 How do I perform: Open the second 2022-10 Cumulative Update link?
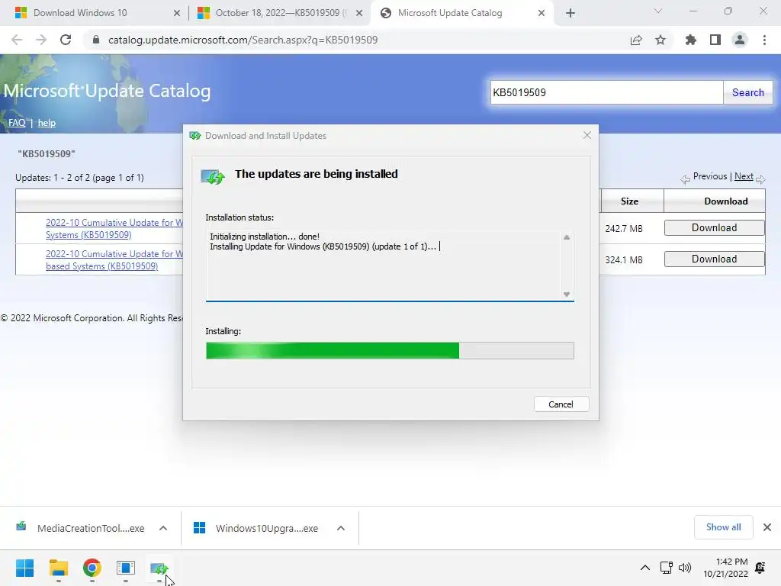click(x=114, y=260)
